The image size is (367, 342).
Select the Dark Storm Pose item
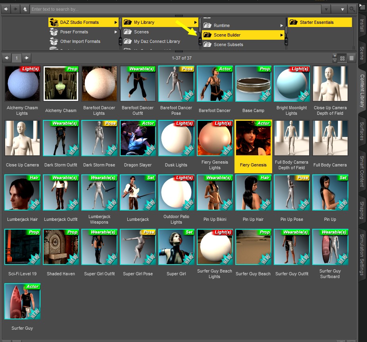[x=99, y=138]
